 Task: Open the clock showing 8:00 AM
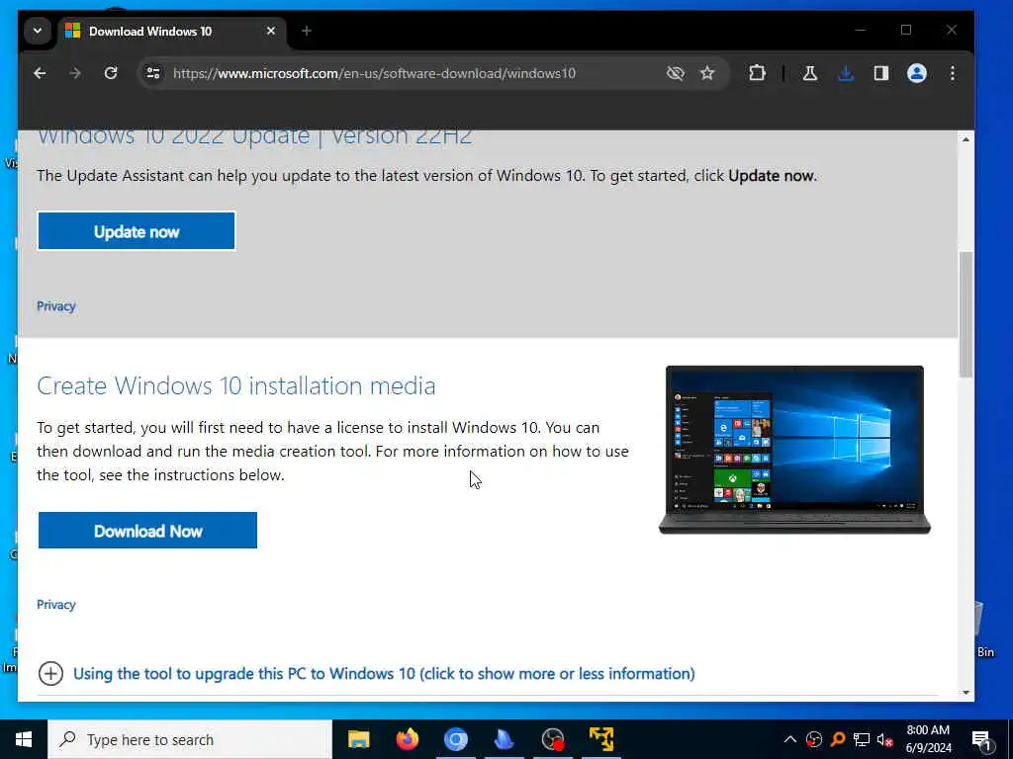[x=928, y=739]
